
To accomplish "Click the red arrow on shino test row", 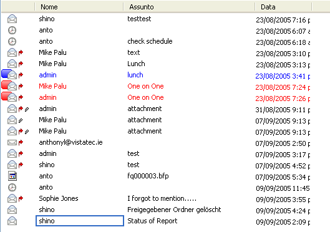I will point(21,165).
